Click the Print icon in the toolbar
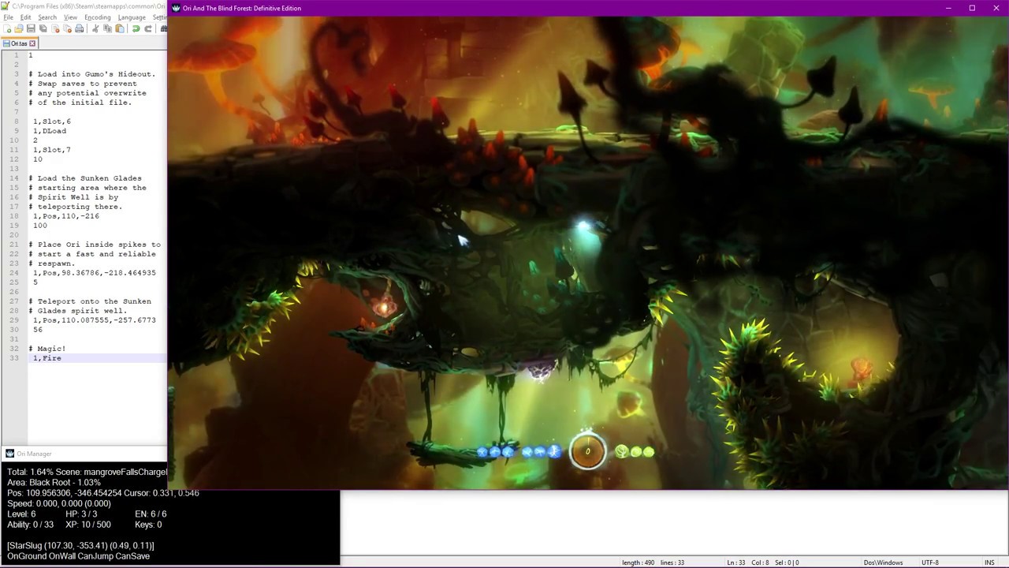Viewport: 1009px width, 568px height. pos(79,29)
